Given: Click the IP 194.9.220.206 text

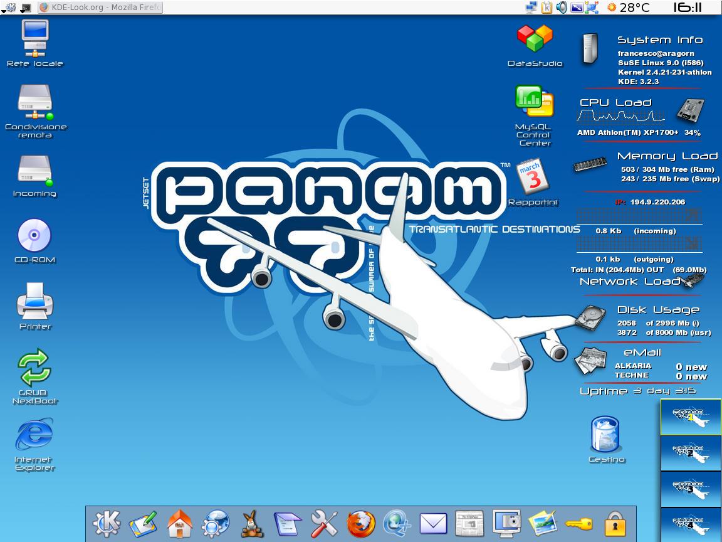Looking at the screenshot, I should point(650,202).
